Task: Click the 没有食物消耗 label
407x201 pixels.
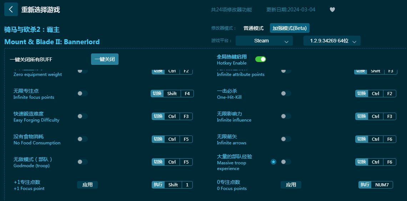Action: (x=29, y=136)
